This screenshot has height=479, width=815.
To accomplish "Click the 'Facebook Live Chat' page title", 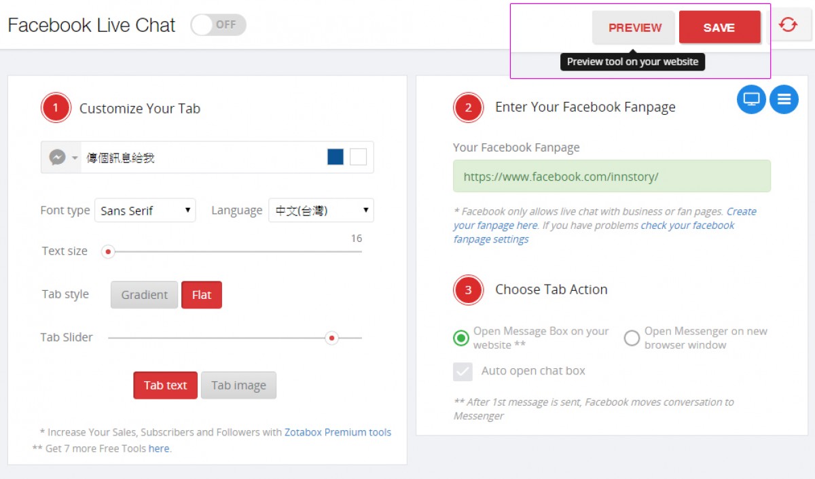I will (92, 26).
